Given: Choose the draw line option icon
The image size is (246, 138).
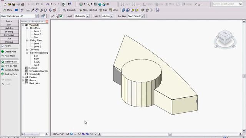Looking at the screenshot, I should (52, 16).
